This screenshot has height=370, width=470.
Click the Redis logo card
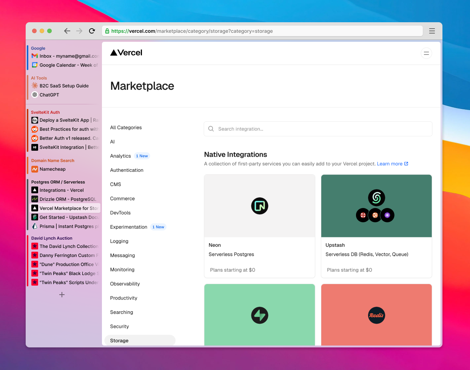tap(376, 315)
